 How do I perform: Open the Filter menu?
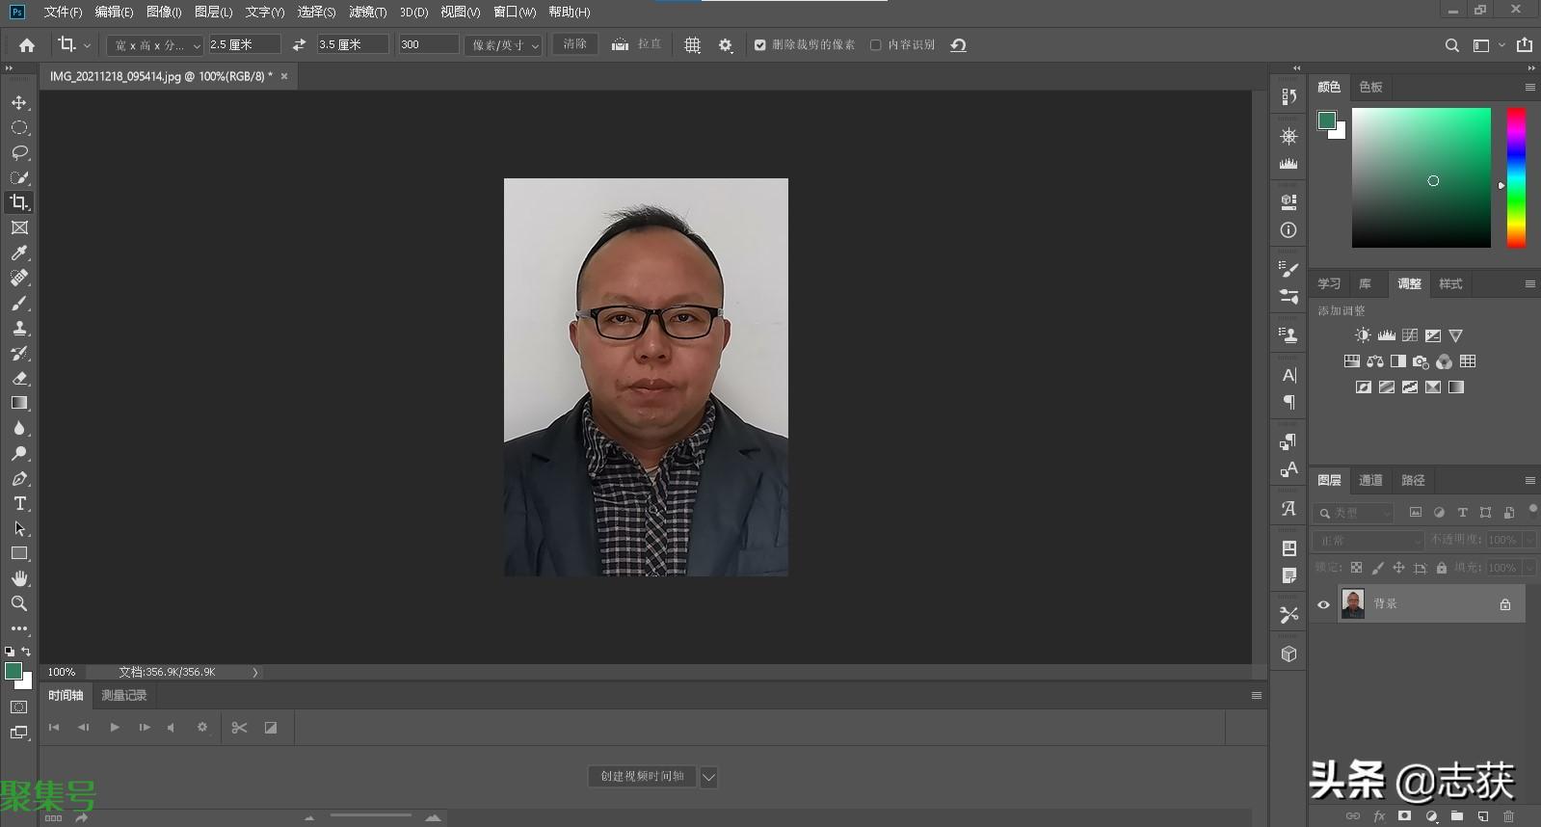click(x=367, y=13)
